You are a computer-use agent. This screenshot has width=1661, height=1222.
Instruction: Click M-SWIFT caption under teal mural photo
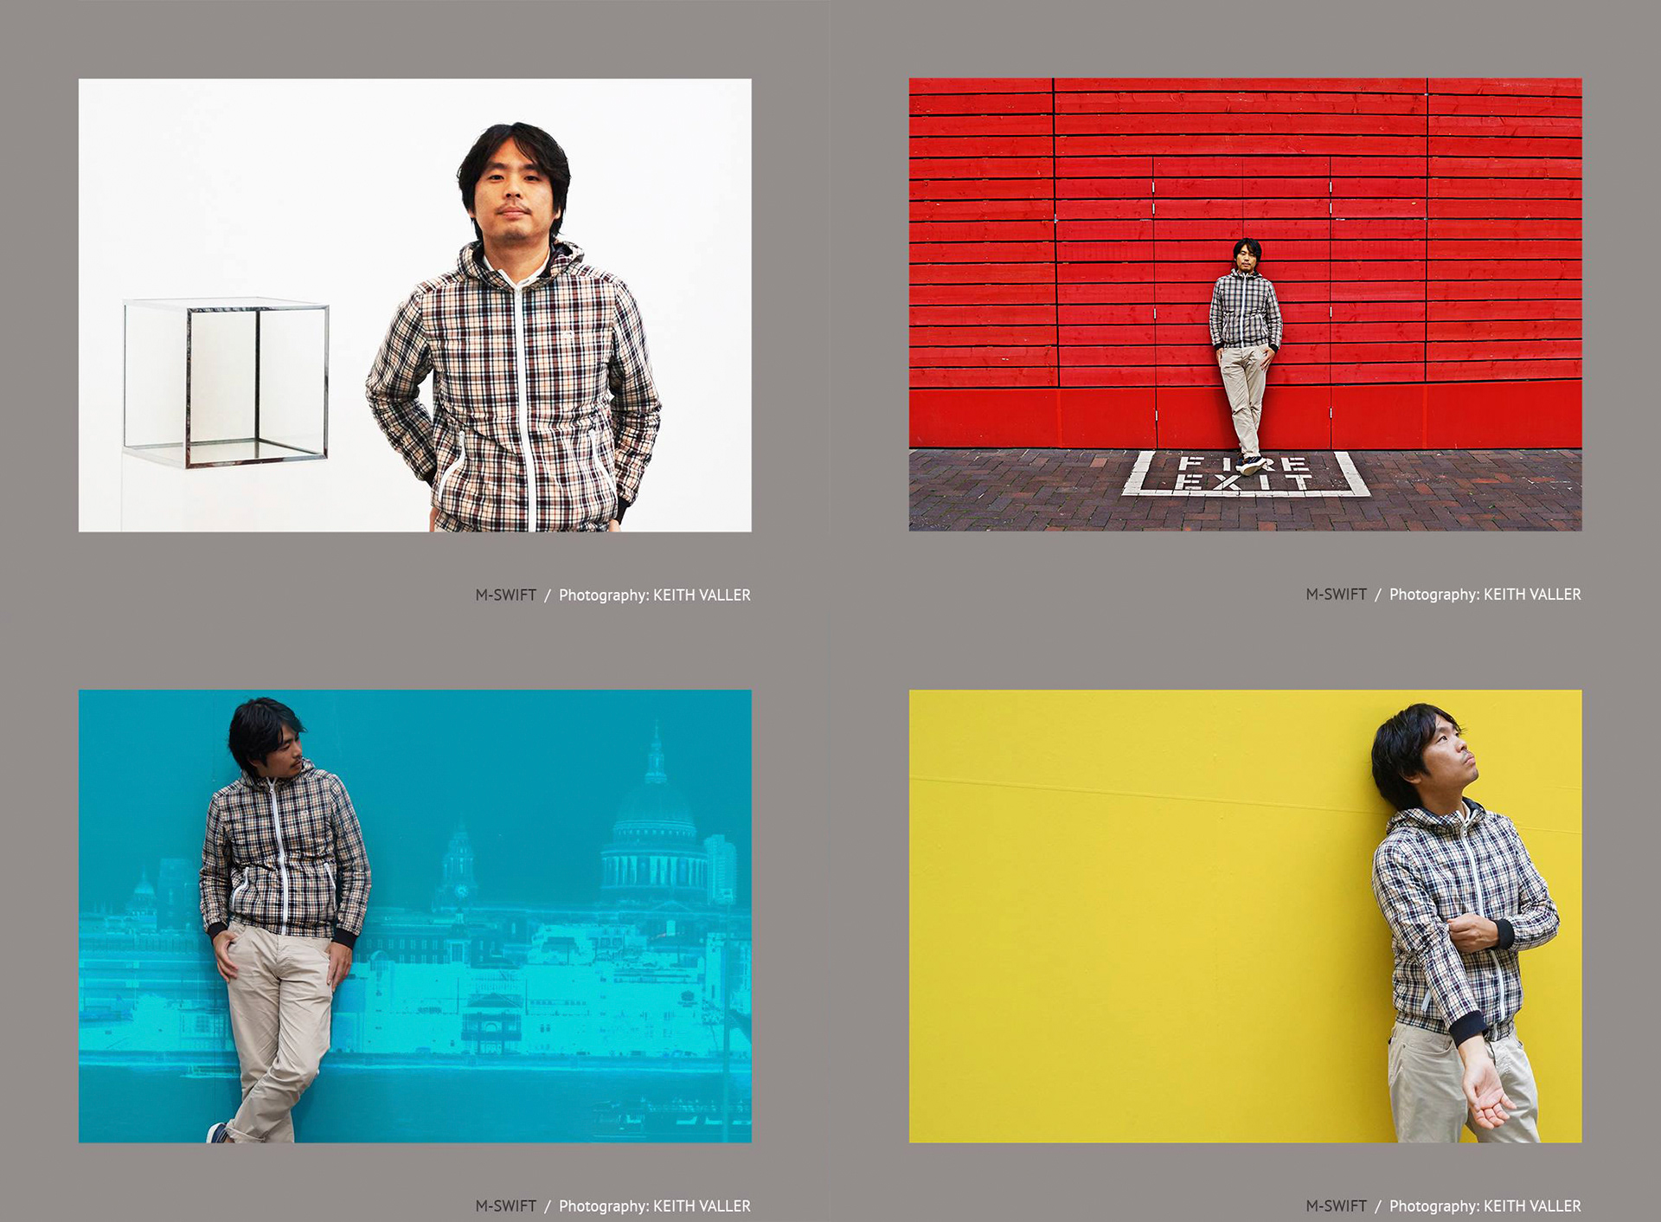(x=505, y=1206)
